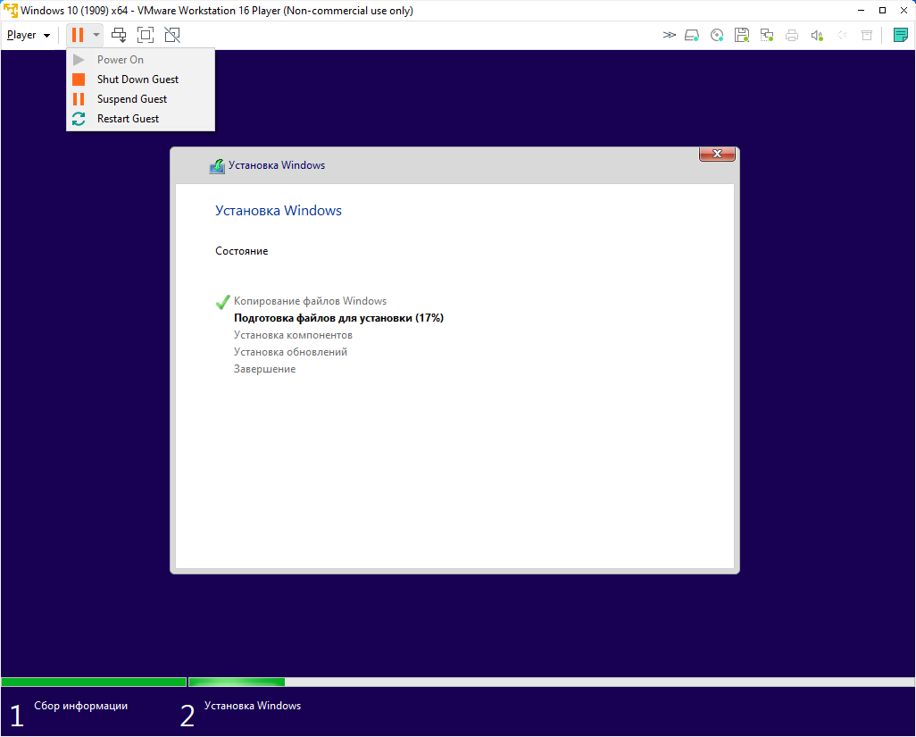916x737 pixels.
Task: Open the network adapter device icon
Action: coord(767,35)
